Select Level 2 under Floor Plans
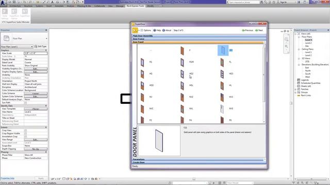 [308, 43]
